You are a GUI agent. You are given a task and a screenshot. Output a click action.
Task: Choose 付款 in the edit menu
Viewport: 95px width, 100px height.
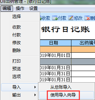(16, 35)
